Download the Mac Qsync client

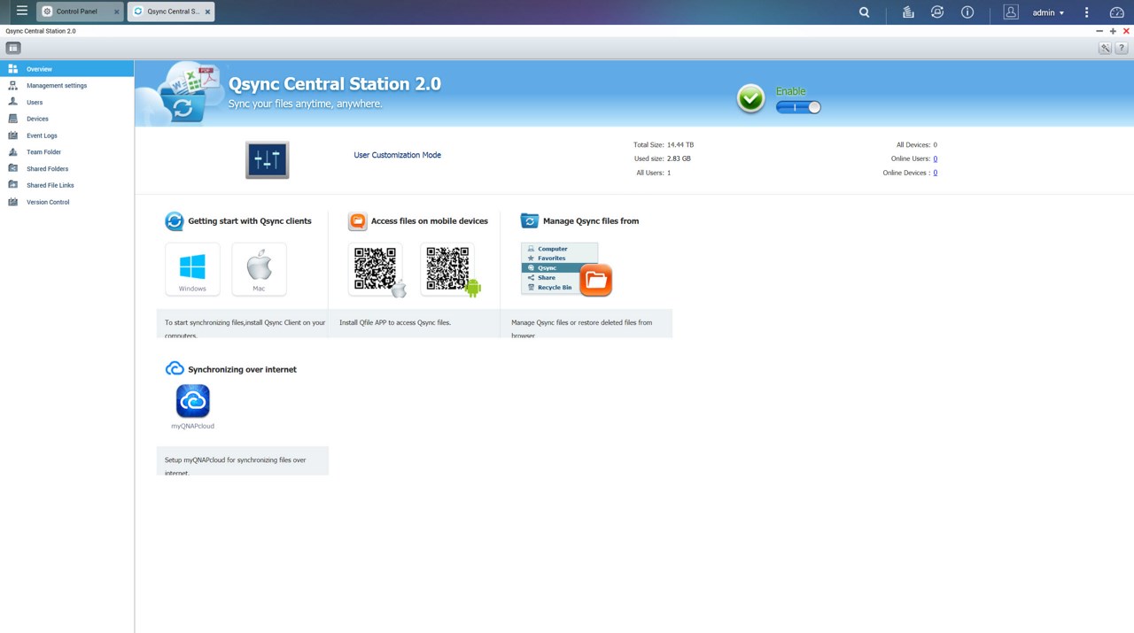coord(259,269)
